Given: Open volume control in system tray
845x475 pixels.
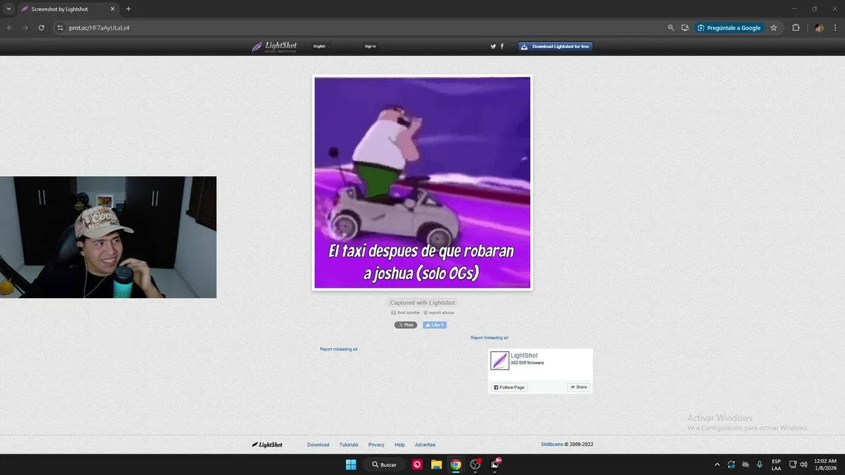Looking at the screenshot, I should coord(803,464).
